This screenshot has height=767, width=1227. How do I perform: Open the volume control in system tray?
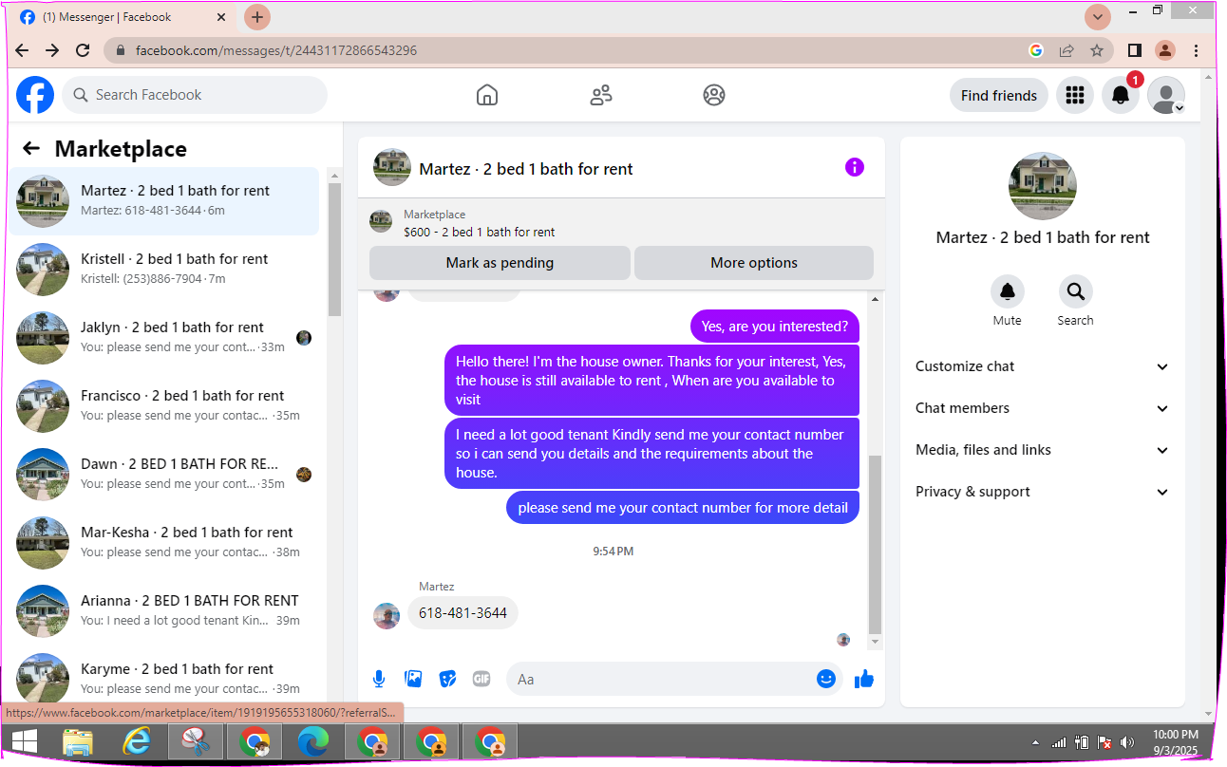(x=1127, y=742)
